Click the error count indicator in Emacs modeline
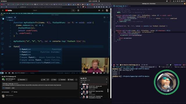186x104 pixels. 184,65
